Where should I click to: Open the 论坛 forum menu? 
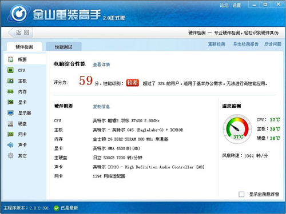tap(224, 5)
